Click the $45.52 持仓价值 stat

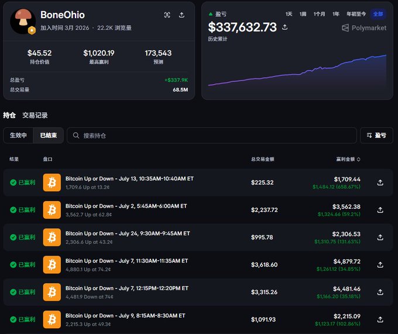click(40, 57)
